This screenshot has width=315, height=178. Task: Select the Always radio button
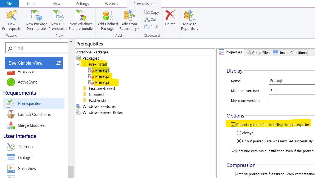pyautogui.click(x=239, y=133)
